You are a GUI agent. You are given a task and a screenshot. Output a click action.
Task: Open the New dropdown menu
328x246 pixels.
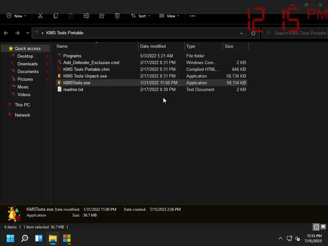coord(17,16)
